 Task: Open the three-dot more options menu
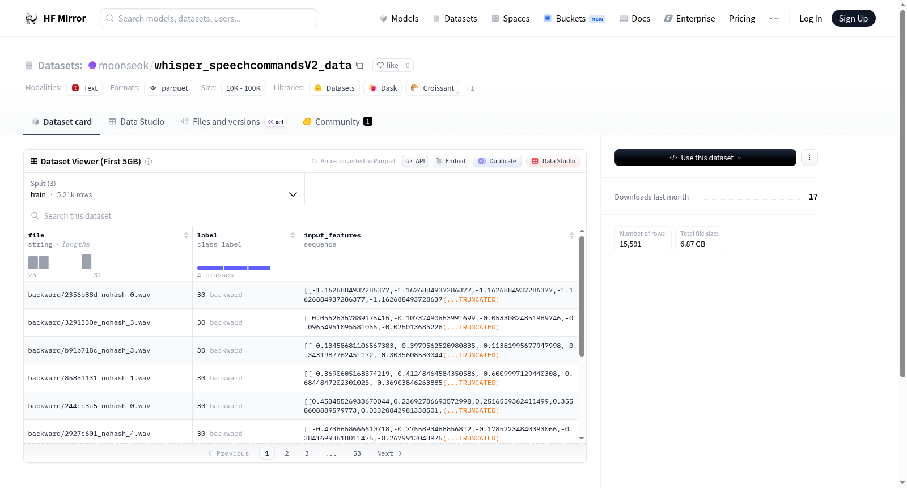tap(809, 158)
